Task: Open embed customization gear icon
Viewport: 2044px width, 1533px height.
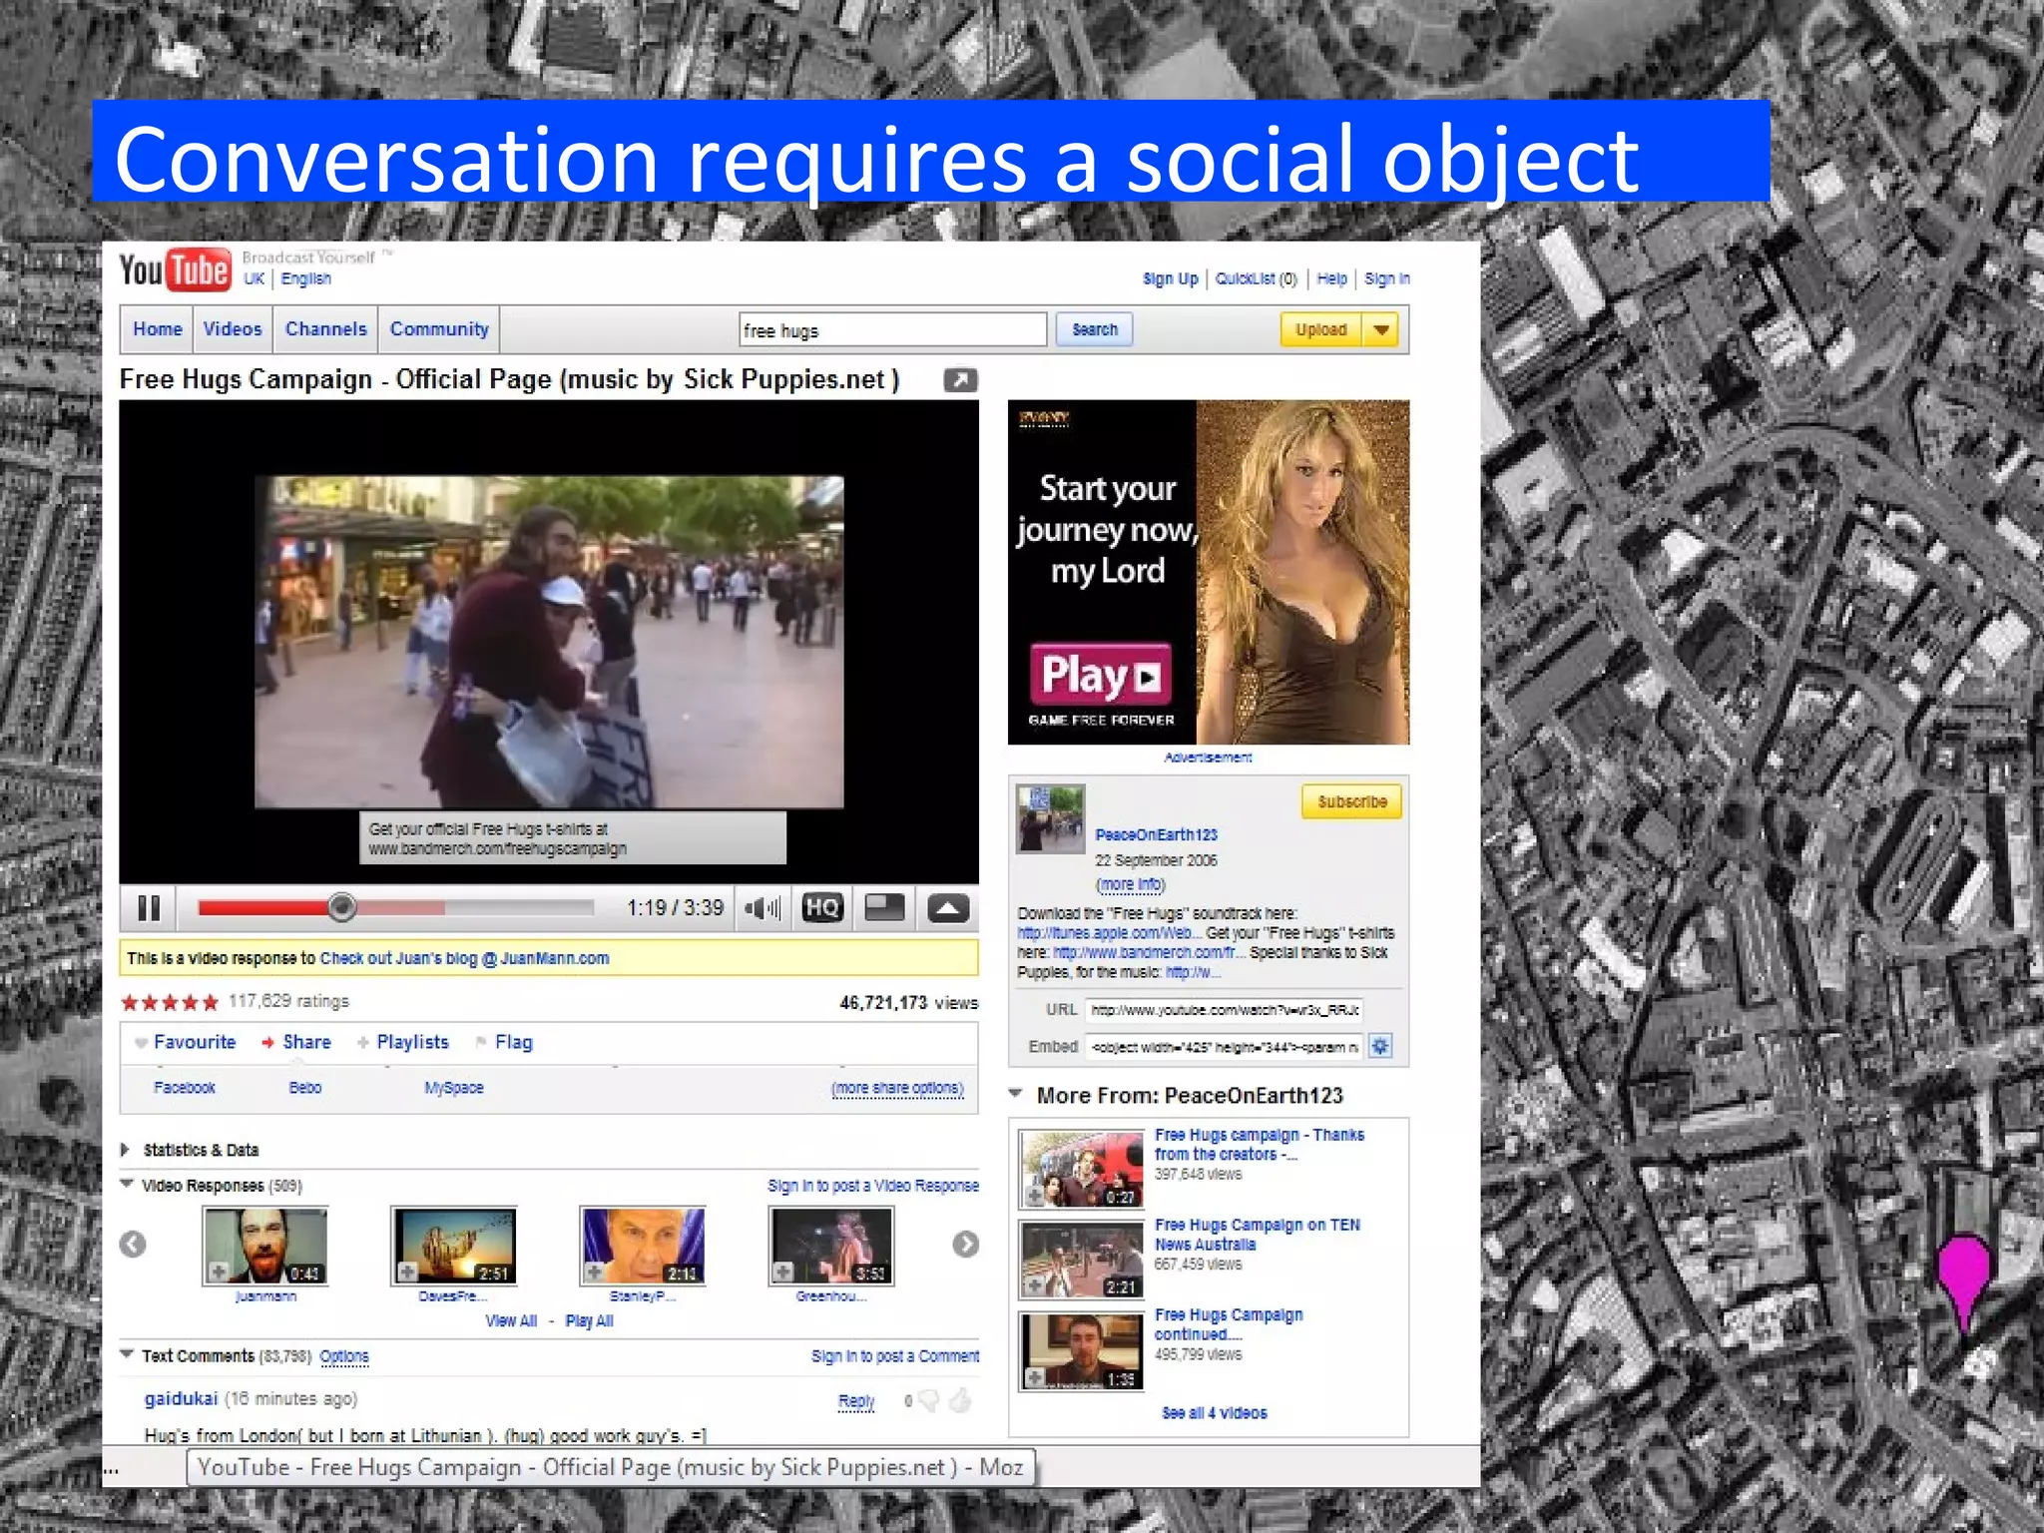Action: pyautogui.click(x=1380, y=1046)
